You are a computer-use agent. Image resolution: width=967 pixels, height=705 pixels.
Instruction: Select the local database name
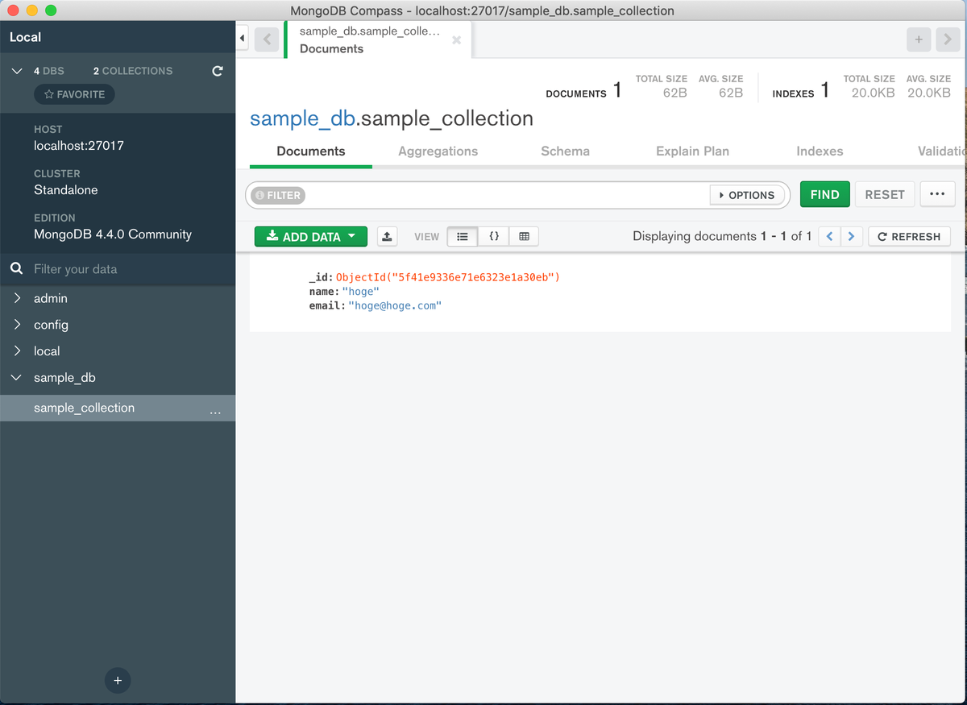coord(47,351)
